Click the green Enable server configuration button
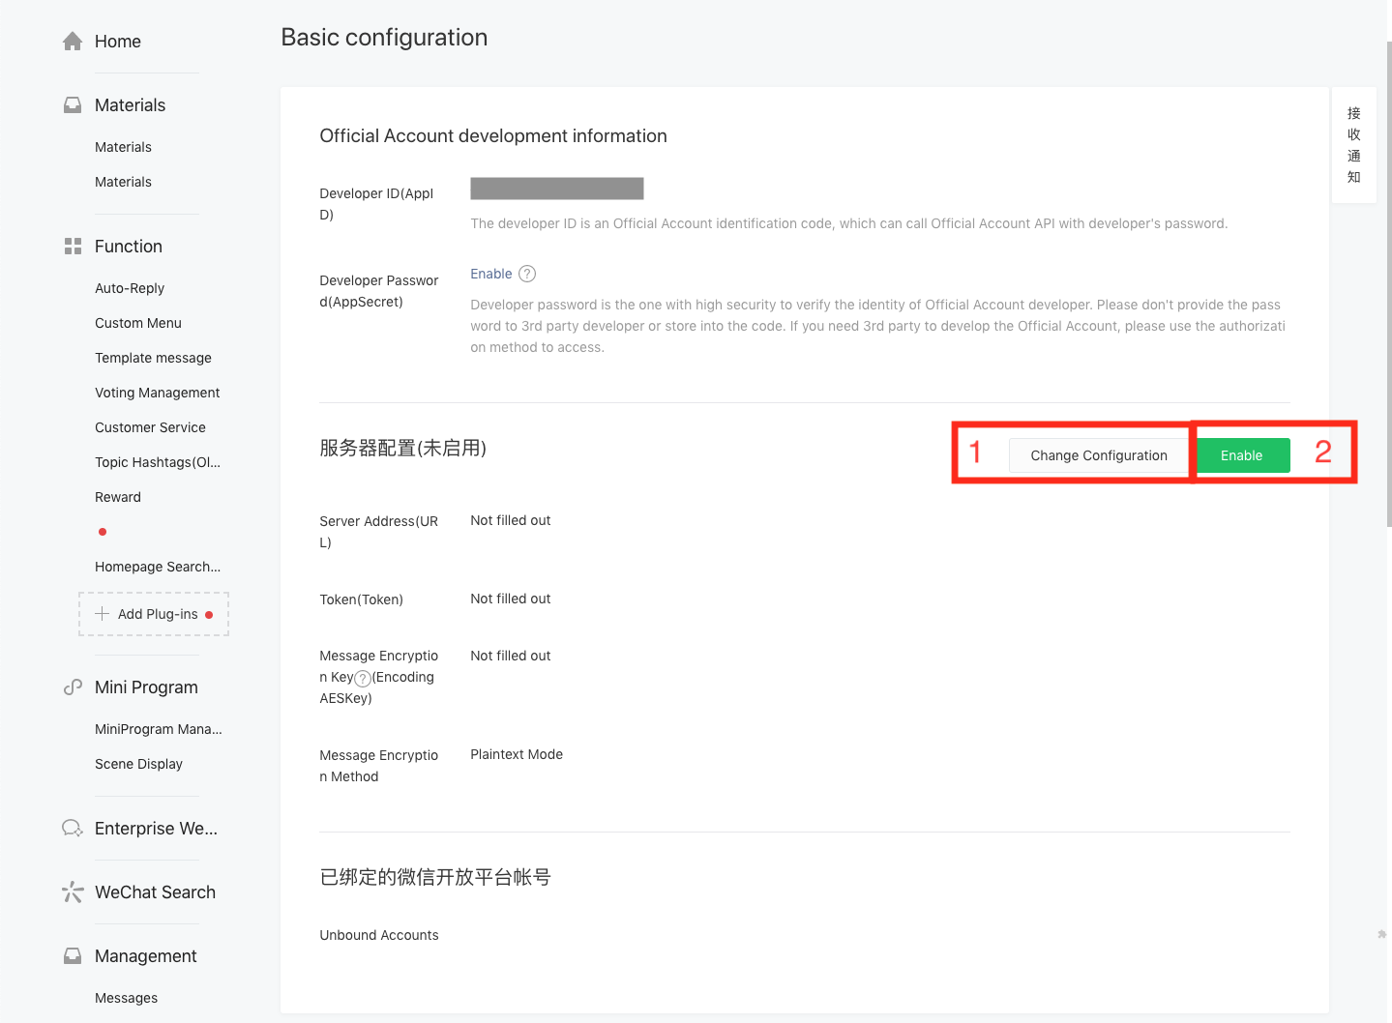 pyautogui.click(x=1242, y=455)
